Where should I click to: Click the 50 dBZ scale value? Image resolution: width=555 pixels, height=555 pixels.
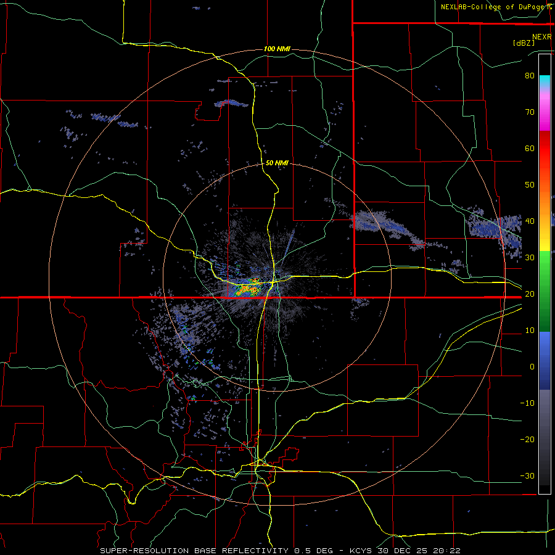[x=530, y=185]
